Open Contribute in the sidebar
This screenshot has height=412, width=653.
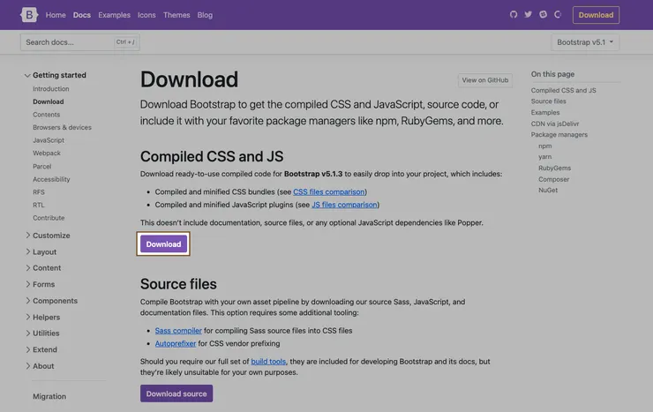[x=49, y=218]
